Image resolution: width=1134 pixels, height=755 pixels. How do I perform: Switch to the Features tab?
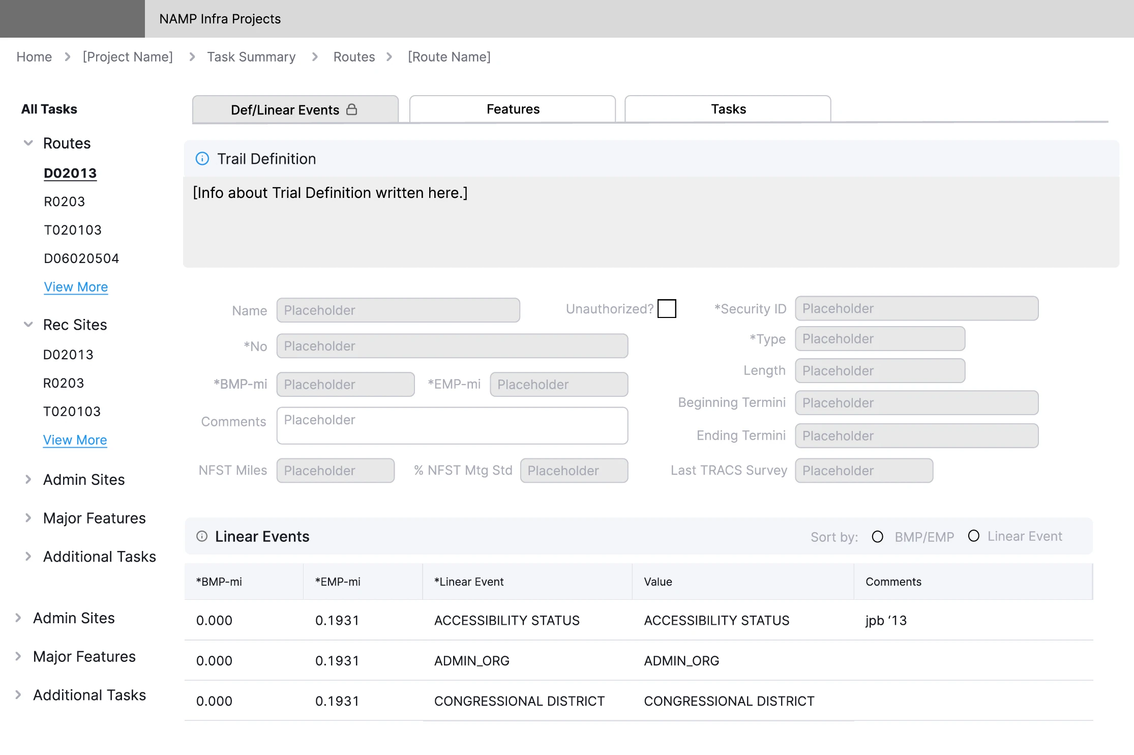pyautogui.click(x=513, y=109)
